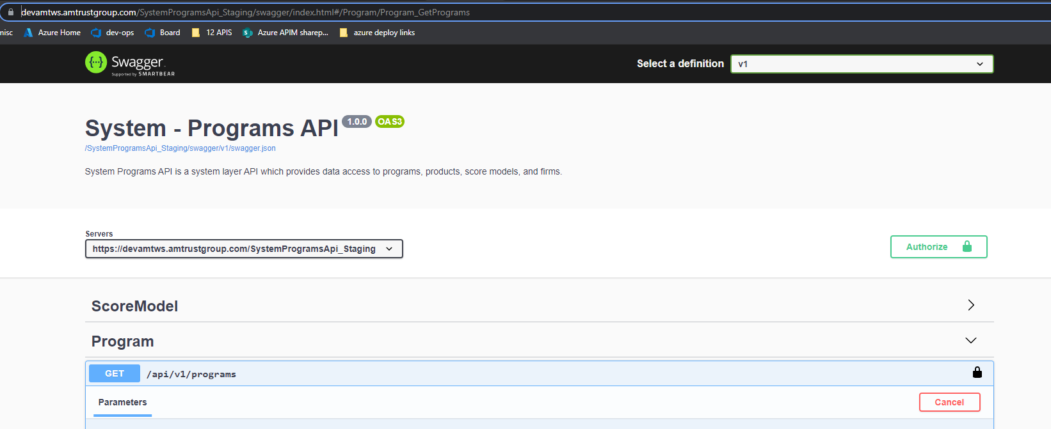Select the Parameters tab
The width and height of the screenshot is (1051, 429).
(x=122, y=402)
